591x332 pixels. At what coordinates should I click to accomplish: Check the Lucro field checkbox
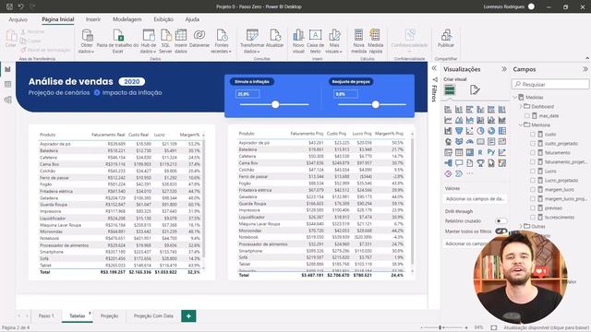pos(533,172)
